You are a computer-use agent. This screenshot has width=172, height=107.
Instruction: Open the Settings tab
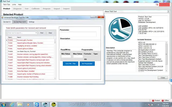tap(32, 22)
